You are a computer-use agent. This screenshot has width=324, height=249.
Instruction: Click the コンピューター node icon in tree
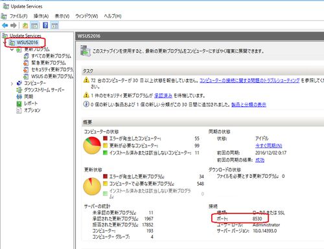(19, 83)
